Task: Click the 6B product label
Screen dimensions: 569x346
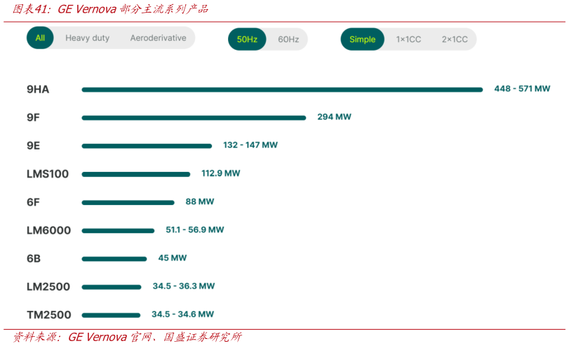Action: click(x=34, y=258)
